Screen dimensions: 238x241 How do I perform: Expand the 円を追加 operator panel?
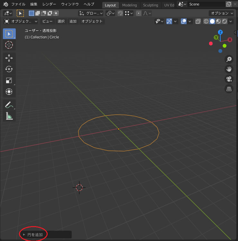tap(33, 235)
